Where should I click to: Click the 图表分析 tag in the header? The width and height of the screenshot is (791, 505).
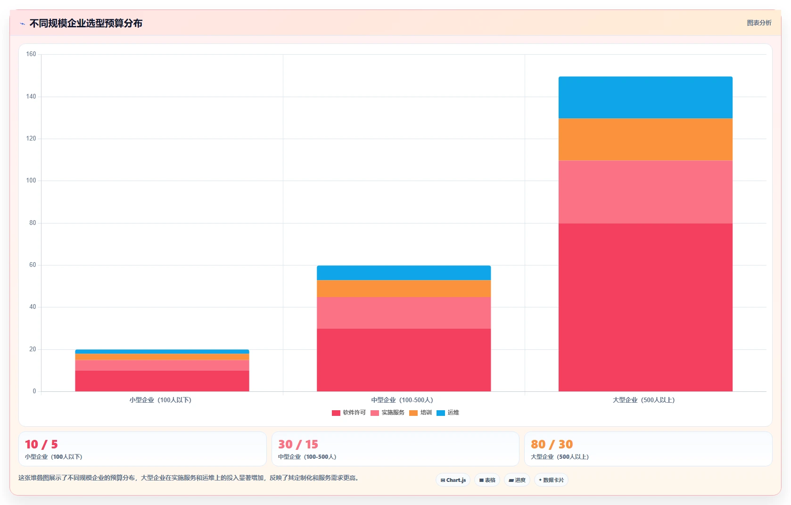(759, 23)
